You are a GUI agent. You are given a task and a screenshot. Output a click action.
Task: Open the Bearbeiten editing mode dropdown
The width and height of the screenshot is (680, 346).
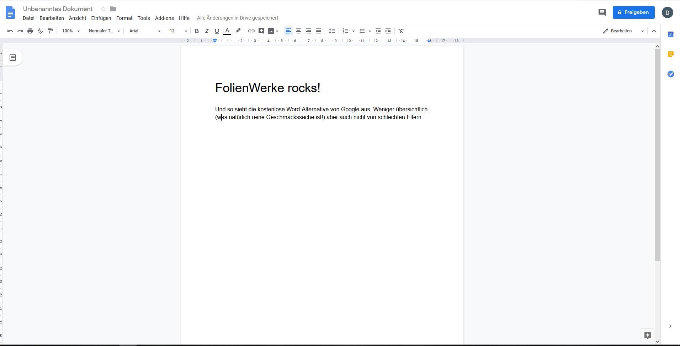(x=623, y=31)
